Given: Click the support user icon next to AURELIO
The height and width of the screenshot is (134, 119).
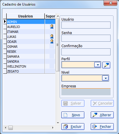Looking at the screenshot, I should (x=52, y=27).
